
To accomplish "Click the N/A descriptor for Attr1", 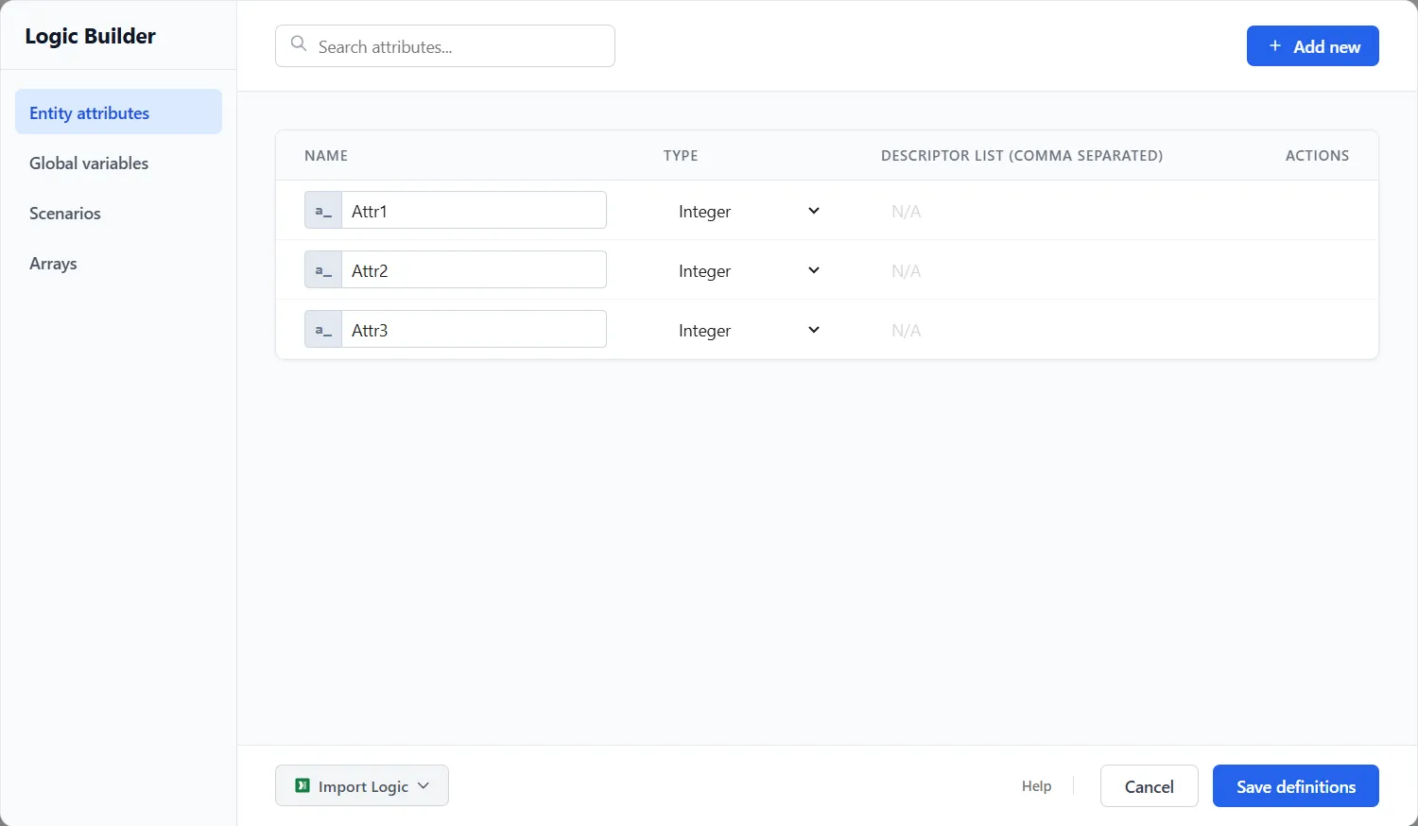I will [906, 211].
